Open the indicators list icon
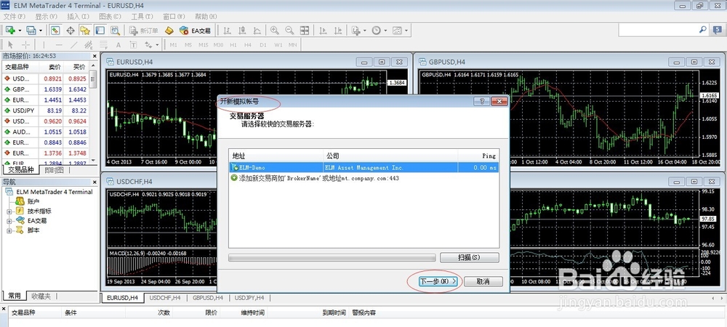This screenshot has height=327, width=727. (x=356, y=31)
